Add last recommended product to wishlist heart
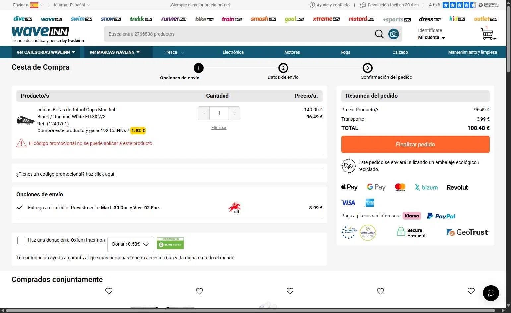The image size is (511, 313). [x=471, y=291]
